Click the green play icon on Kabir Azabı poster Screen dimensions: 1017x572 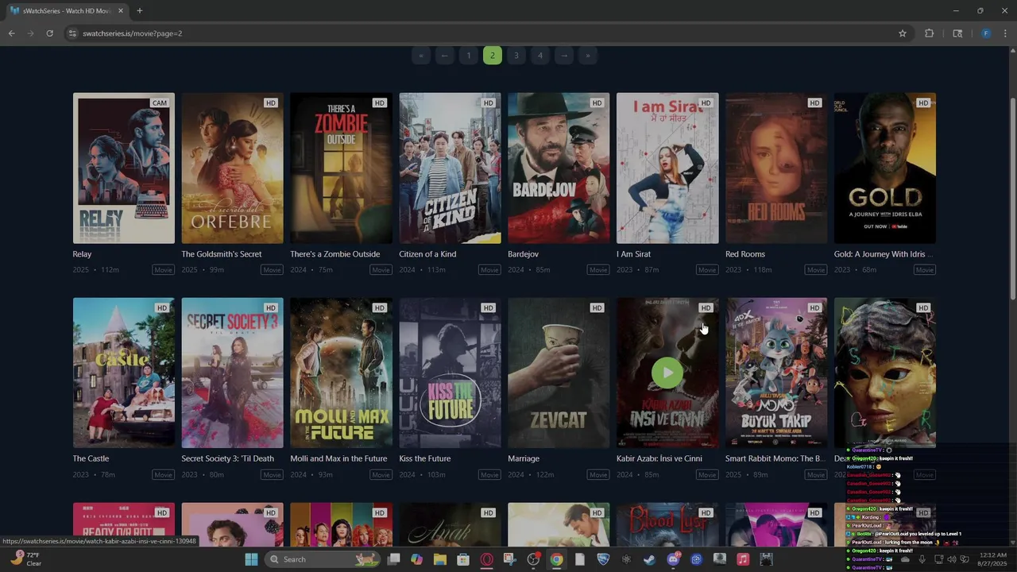667,373
